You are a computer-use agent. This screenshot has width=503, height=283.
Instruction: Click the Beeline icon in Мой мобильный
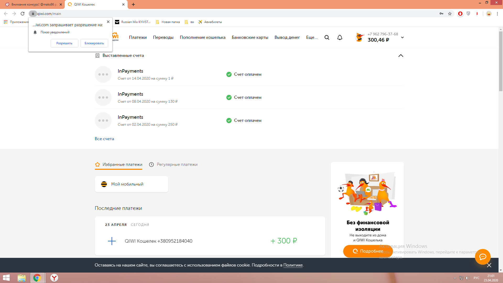coord(104,184)
